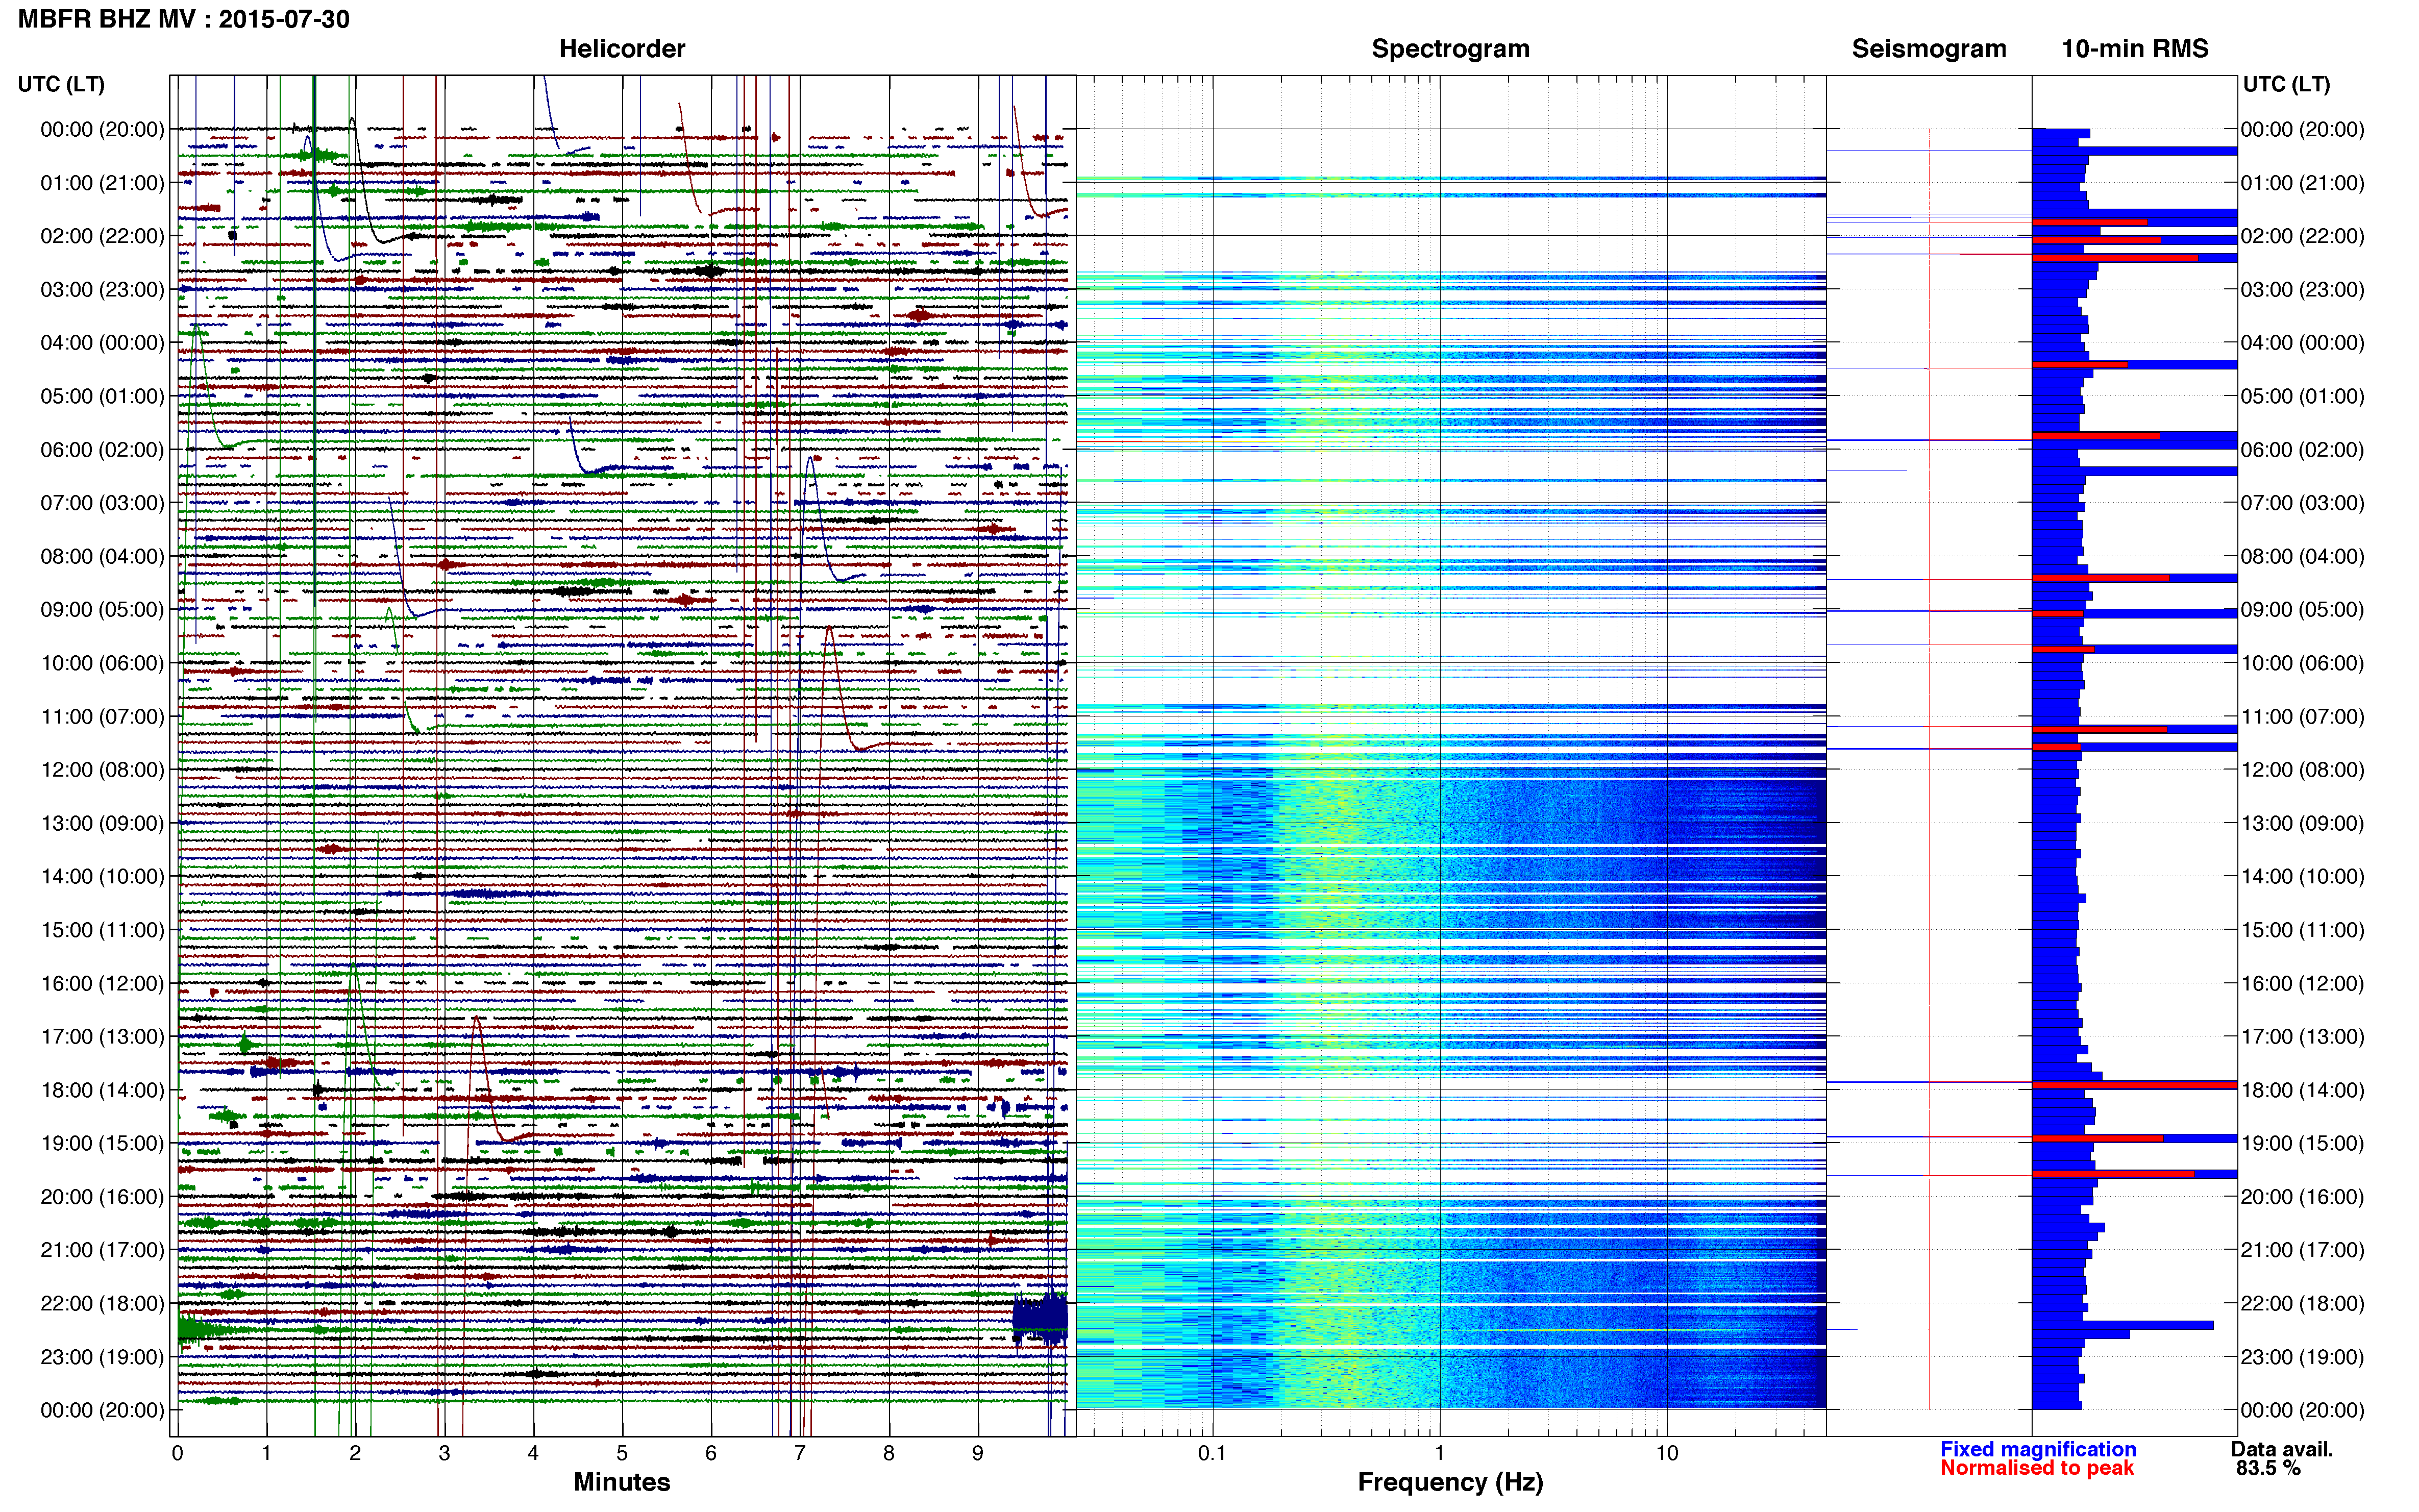Click "09:00 (05:00)" on the Helicorder time axis
The height and width of the screenshot is (1512, 2419).
[102, 610]
